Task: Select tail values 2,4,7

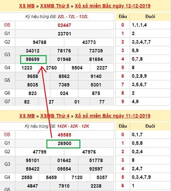Action: tap(137, 169)
